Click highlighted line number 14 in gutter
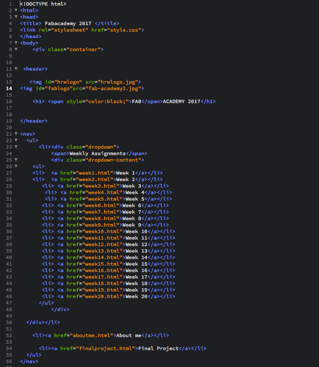319x367 pixels. pyautogui.click(x=9, y=88)
